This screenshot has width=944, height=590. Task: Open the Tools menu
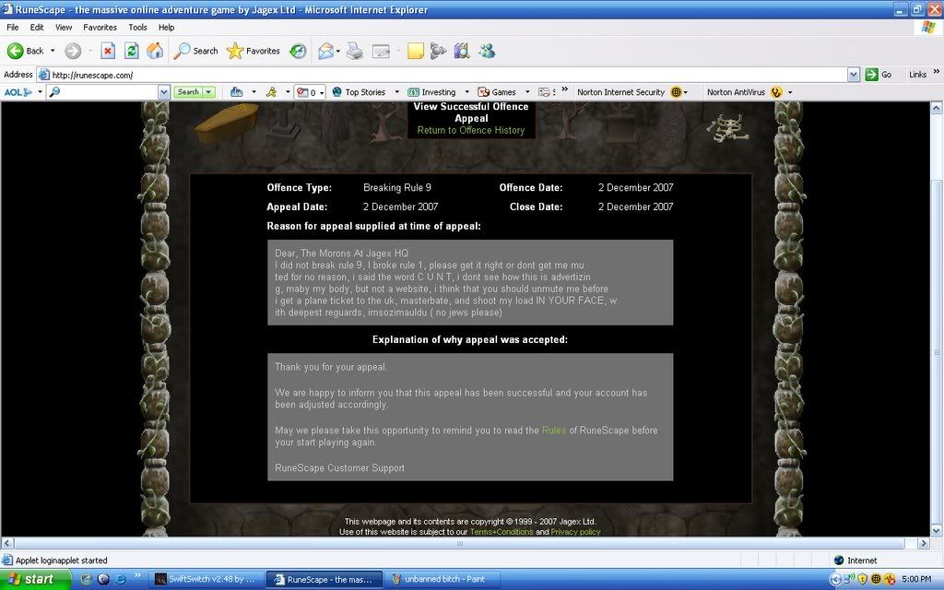coord(137,27)
